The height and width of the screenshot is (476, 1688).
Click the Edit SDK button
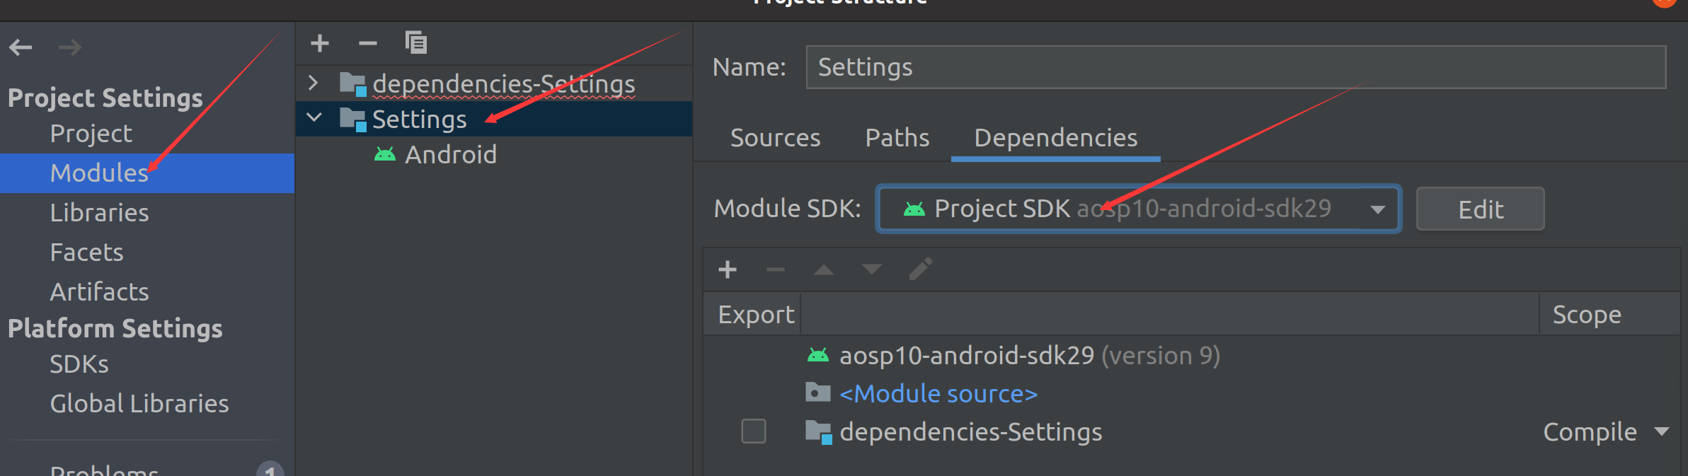1480,209
